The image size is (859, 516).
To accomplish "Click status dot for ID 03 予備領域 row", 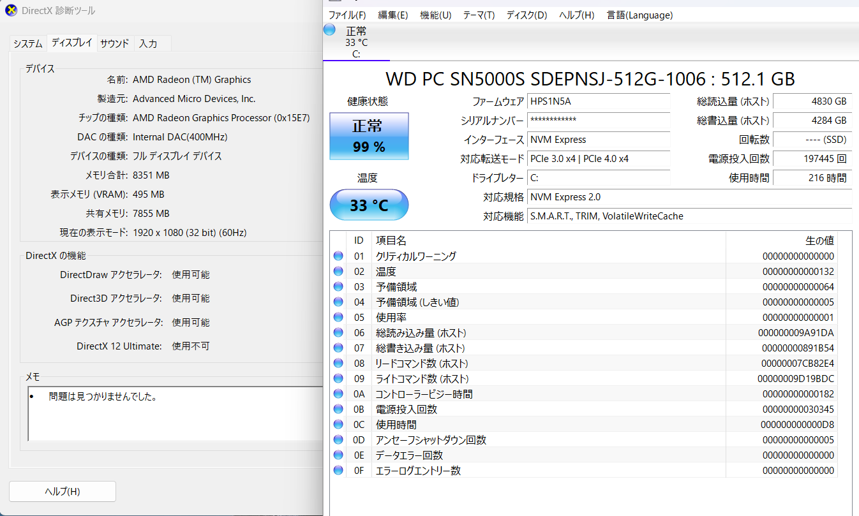I will coord(338,287).
